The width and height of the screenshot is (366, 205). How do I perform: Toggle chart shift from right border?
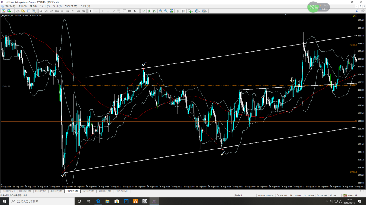pyautogui.click(x=183, y=11)
